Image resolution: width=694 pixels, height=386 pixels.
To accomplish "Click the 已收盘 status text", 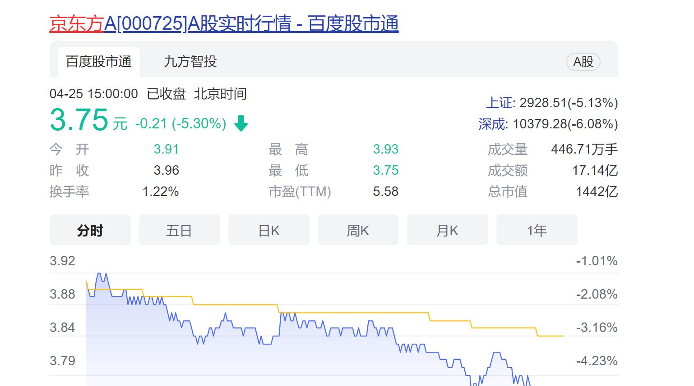I will (x=167, y=94).
